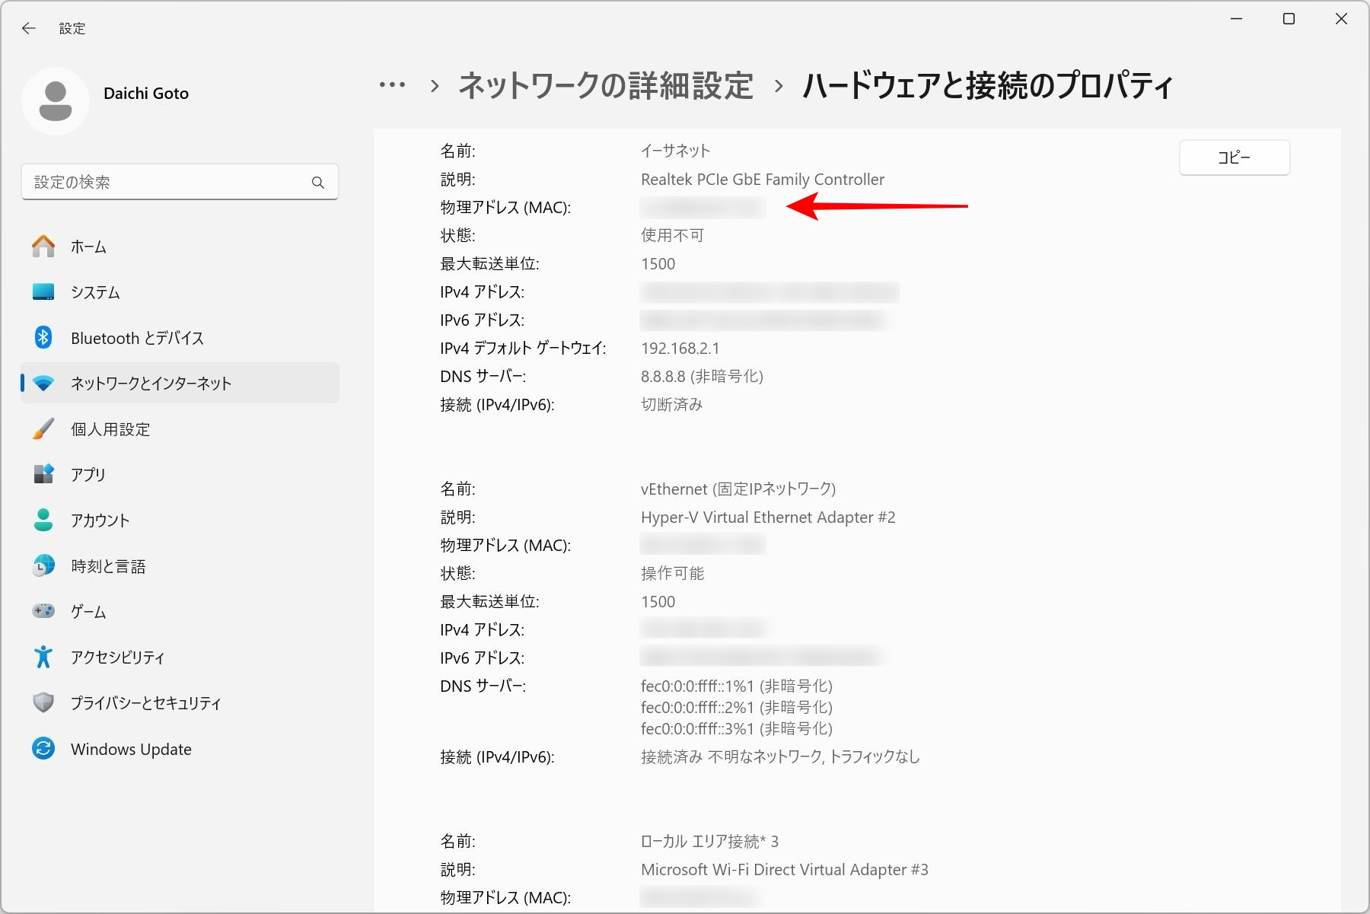Click the Time and language globe icon
The image size is (1370, 914).
click(43, 565)
